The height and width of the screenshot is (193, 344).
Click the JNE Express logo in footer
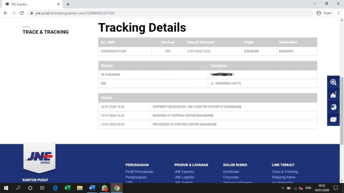tap(39, 157)
